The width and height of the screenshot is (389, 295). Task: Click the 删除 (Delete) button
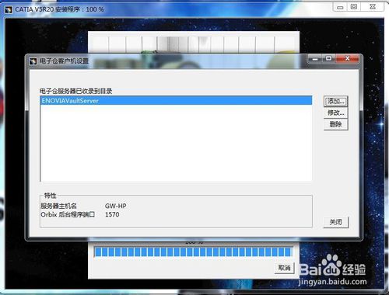click(x=335, y=124)
